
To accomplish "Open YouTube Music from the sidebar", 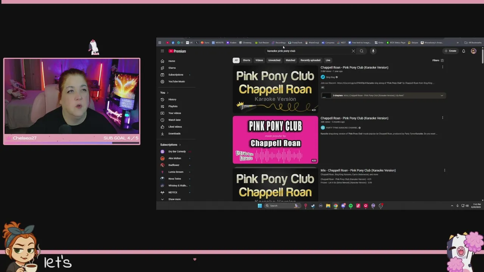I will tap(177, 81).
